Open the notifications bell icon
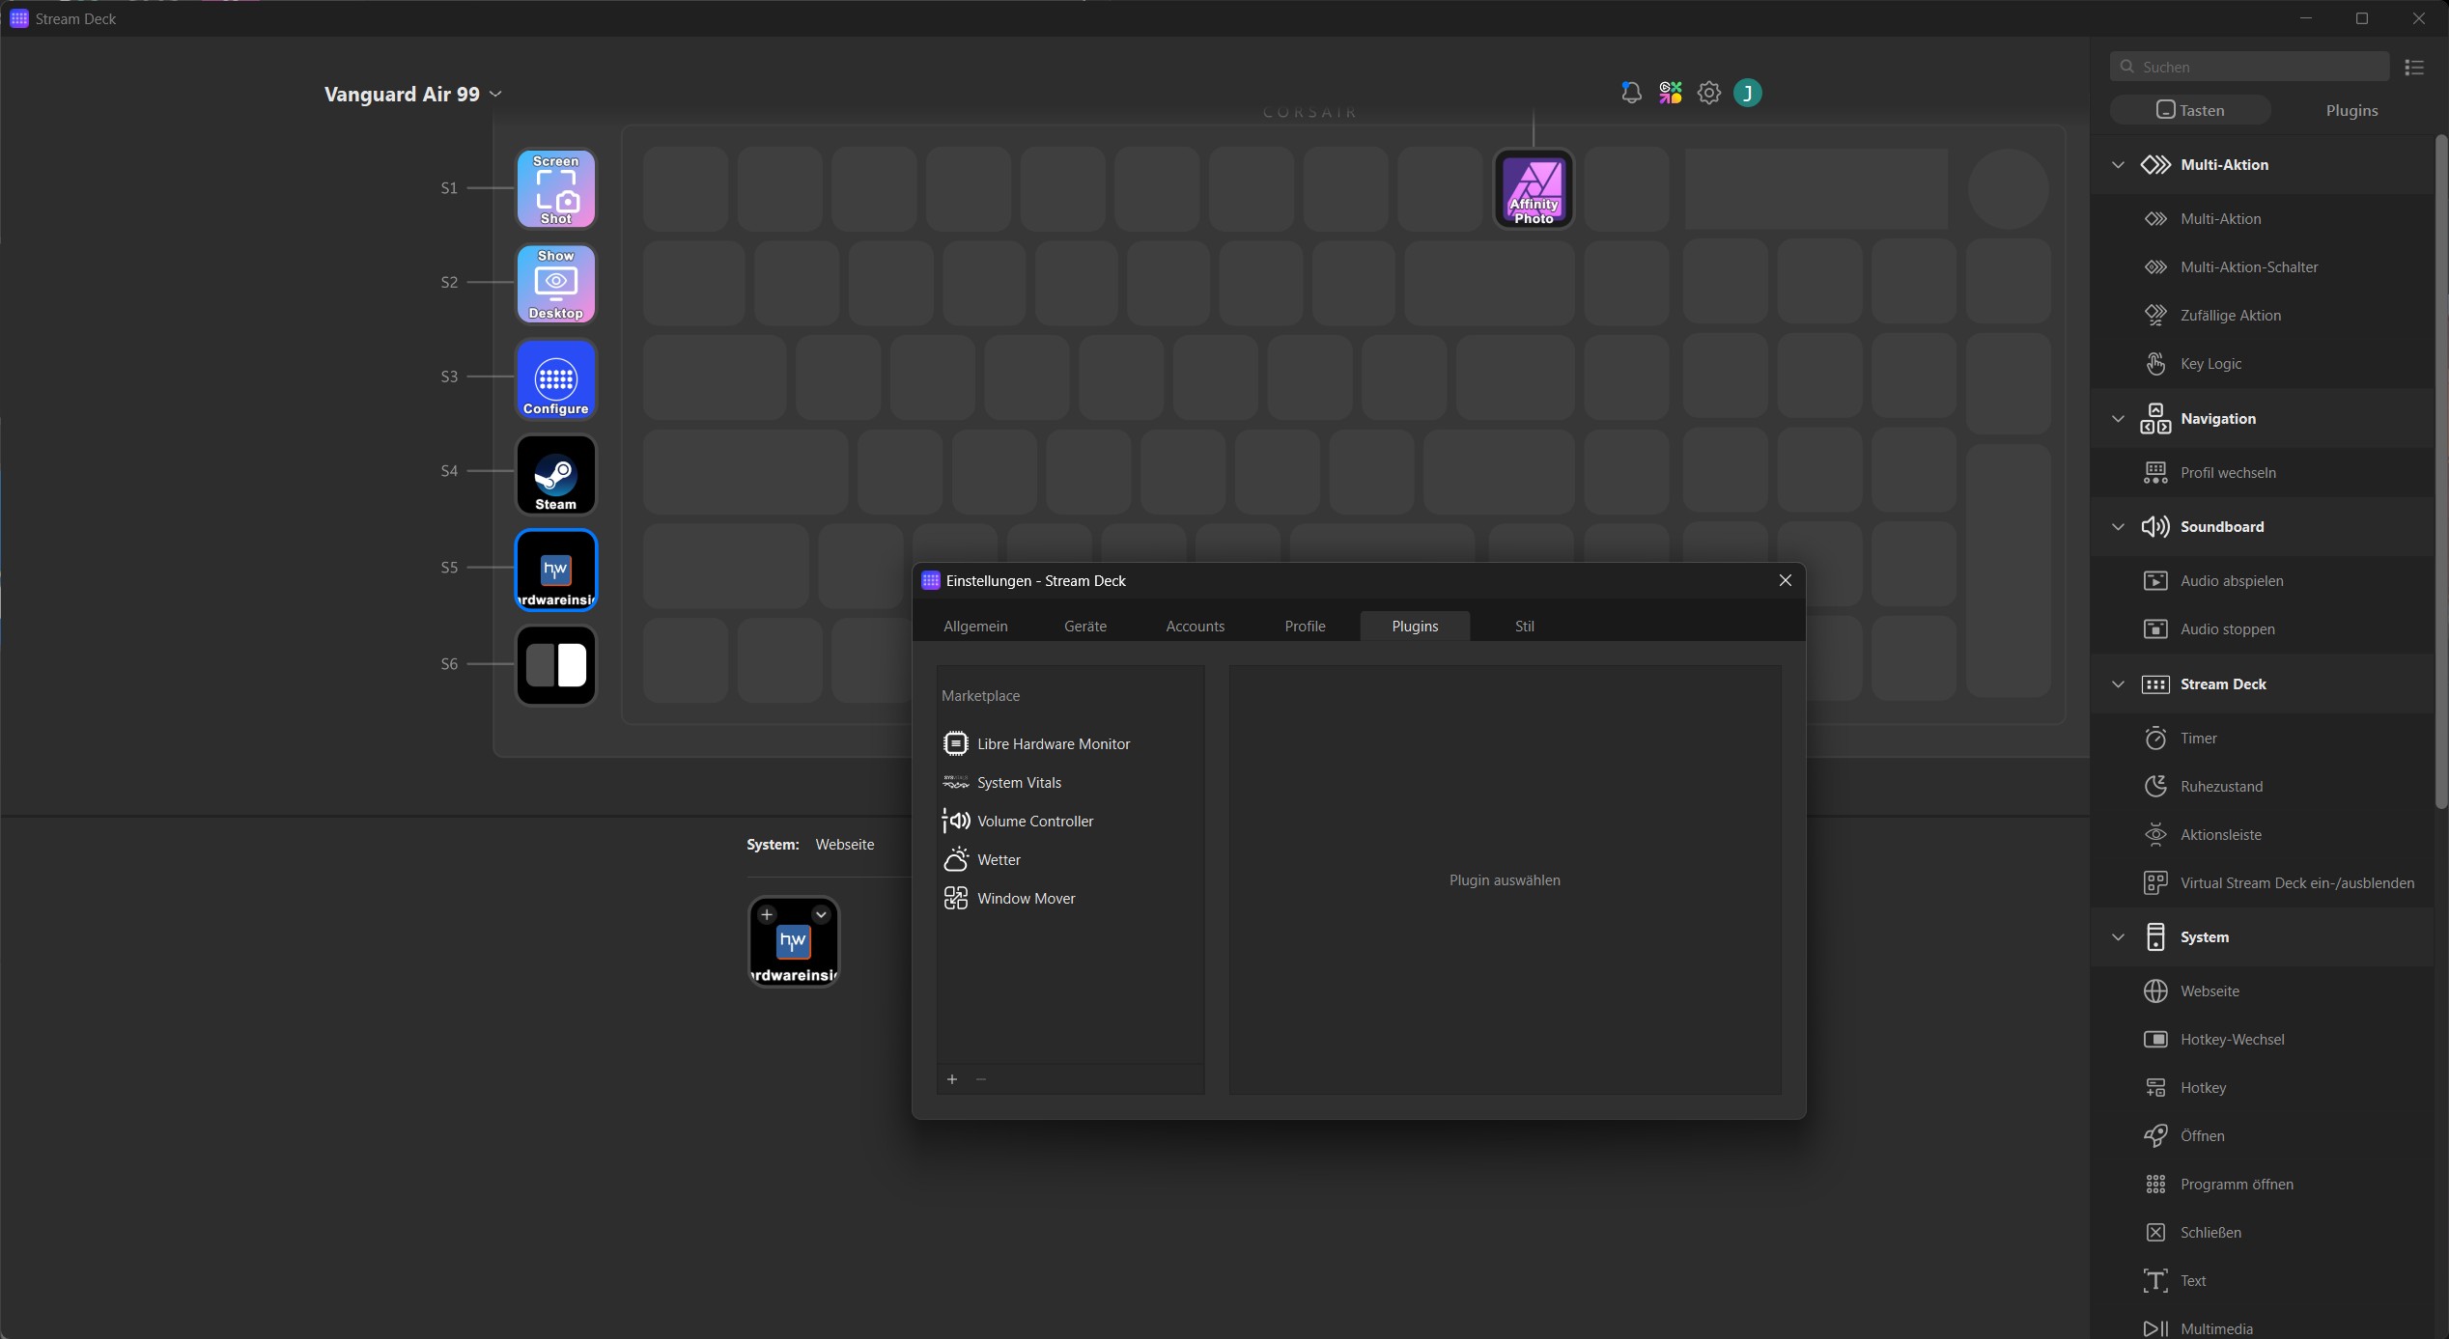 pyautogui.click(x=1631, y=93)
